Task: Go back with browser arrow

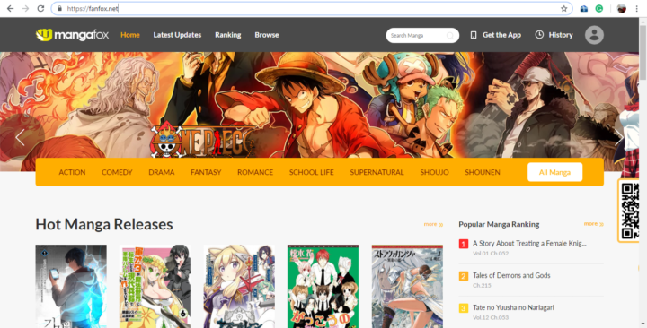Action: [x=10, y=9]
